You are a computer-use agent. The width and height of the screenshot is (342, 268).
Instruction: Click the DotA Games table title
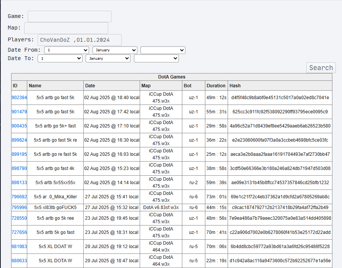click(172, 77)
